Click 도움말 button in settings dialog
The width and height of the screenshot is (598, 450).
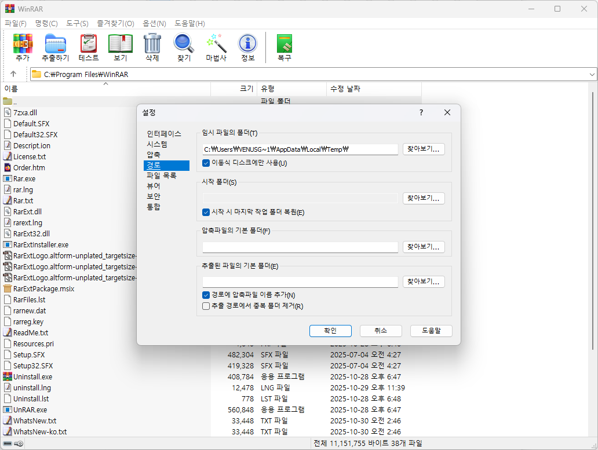point(431,331)
